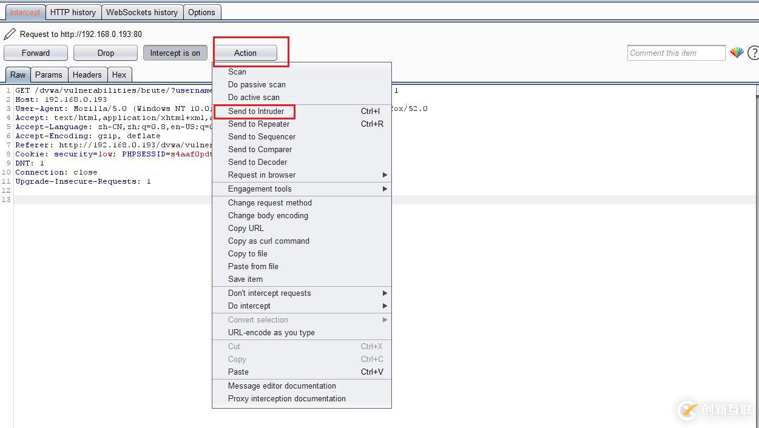Choose Do passive scan

302,84
